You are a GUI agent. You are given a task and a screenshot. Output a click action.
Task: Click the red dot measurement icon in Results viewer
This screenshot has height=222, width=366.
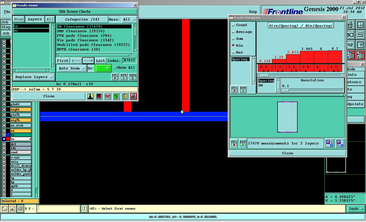[x=99, y=96]
